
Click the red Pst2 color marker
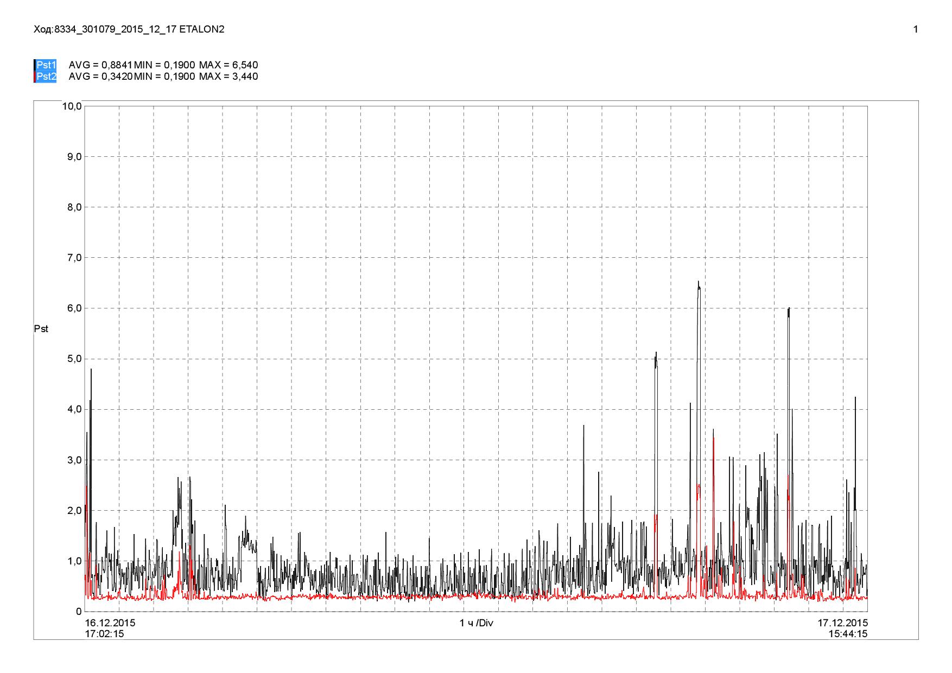click(35, 77)
